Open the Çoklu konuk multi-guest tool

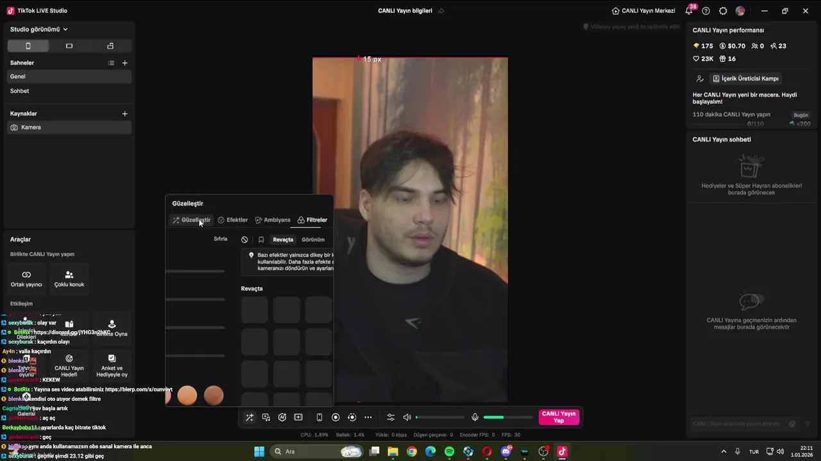click(x=69, y=279)
